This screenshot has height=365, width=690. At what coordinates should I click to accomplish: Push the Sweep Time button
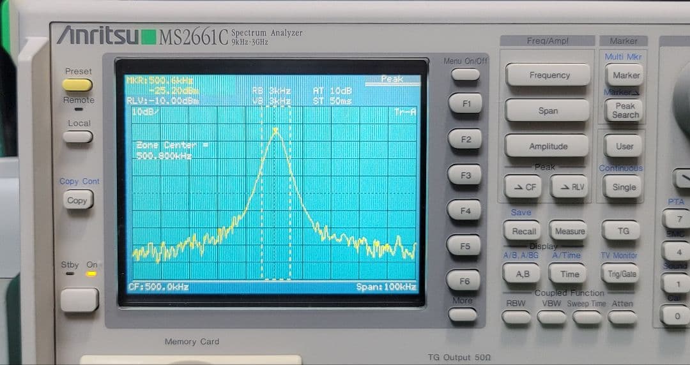click(586, 318)
